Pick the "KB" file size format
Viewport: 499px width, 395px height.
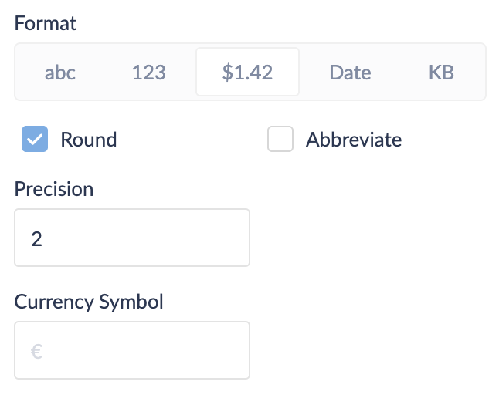[x=441, y=73]
